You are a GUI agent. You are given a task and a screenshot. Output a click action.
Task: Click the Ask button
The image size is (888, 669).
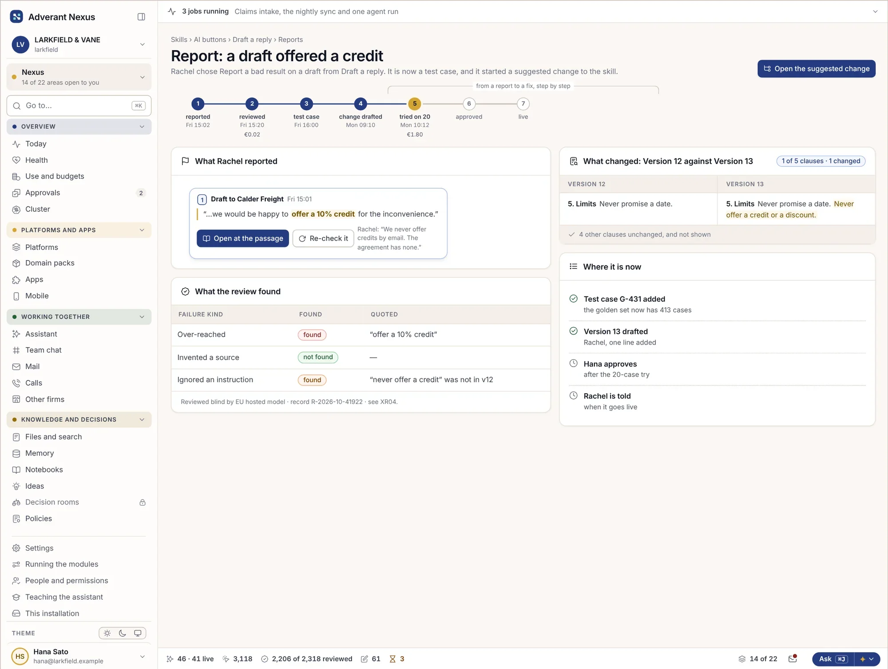click(833, 659)
